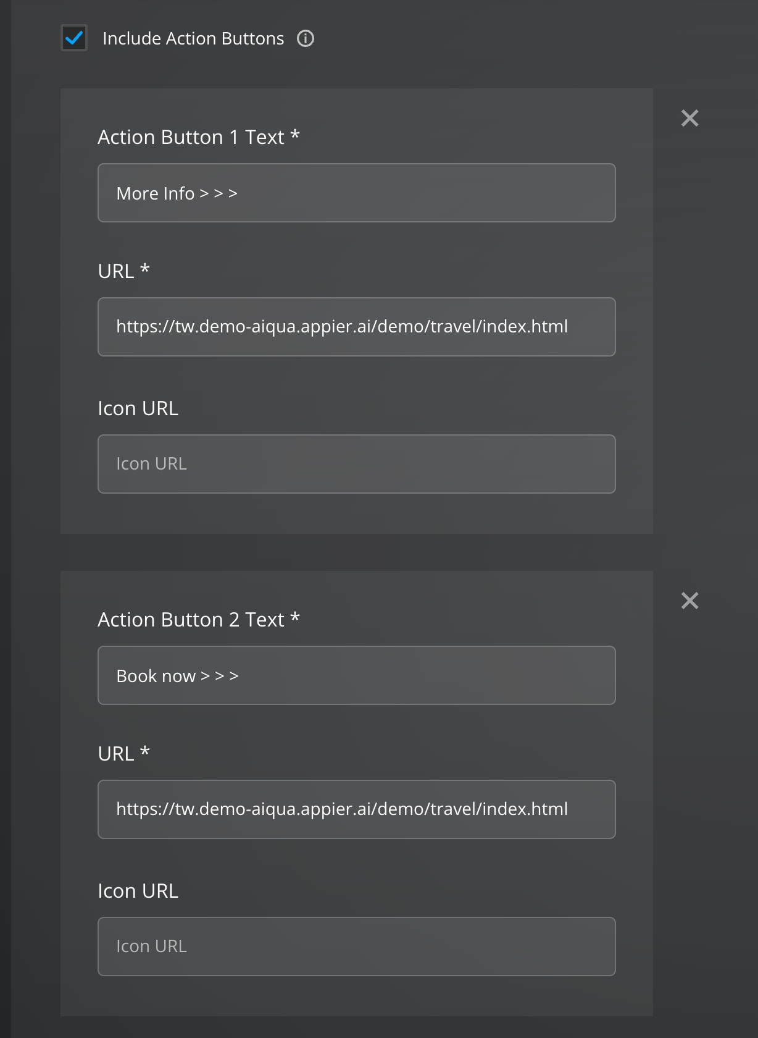The width and height of the screenshot is (758, 1038).
Task: Focus the URL field for Action Button 2
Action: coord(356,809)
